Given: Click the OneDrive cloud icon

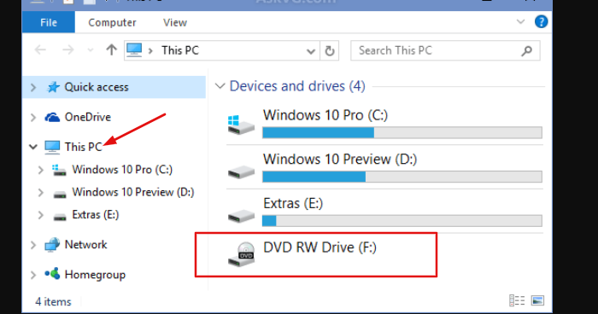Looking at the screenshot, I should click(52, 118).
